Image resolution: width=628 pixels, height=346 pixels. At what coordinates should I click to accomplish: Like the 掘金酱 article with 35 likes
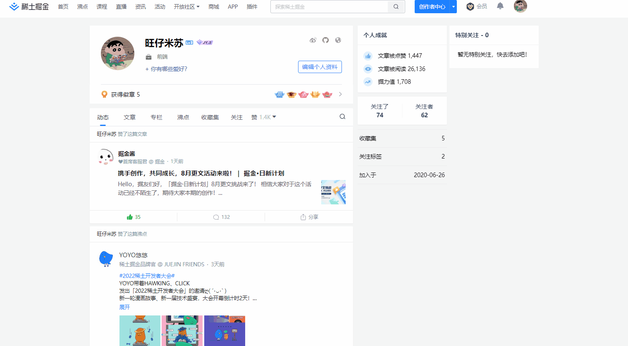tap(134, 217)
